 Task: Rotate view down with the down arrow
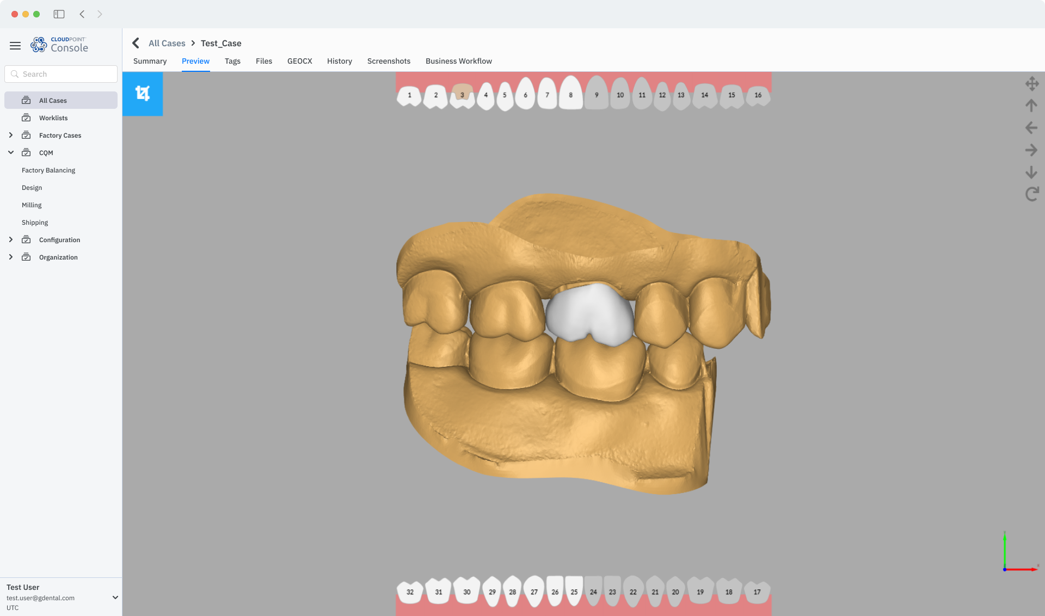tap(1031, 173)
